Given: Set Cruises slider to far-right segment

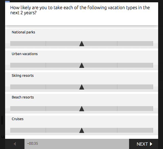Looking at the screenshot, I should click(135, 130).
